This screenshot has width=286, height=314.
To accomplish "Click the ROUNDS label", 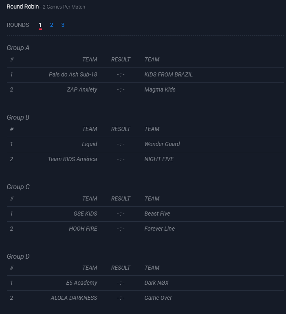I will click(18, 25).
